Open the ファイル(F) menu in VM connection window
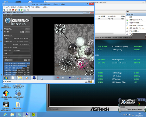146x117 pixels. [6, 7]
